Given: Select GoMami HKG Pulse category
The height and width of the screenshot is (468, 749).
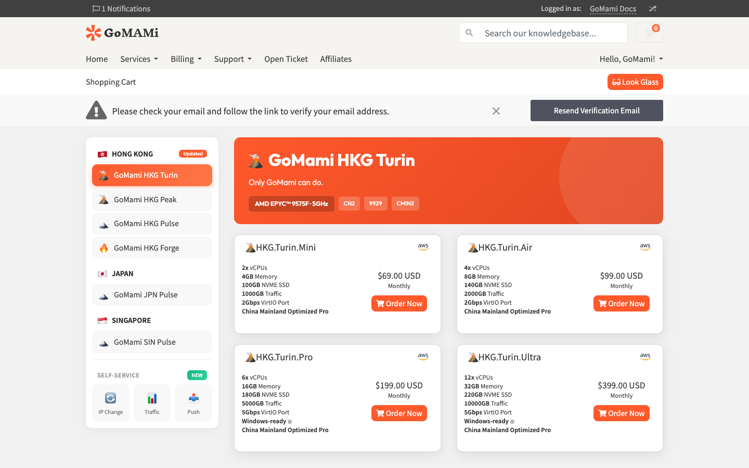Looking at the screenshot, I should [x=152, y=224].
